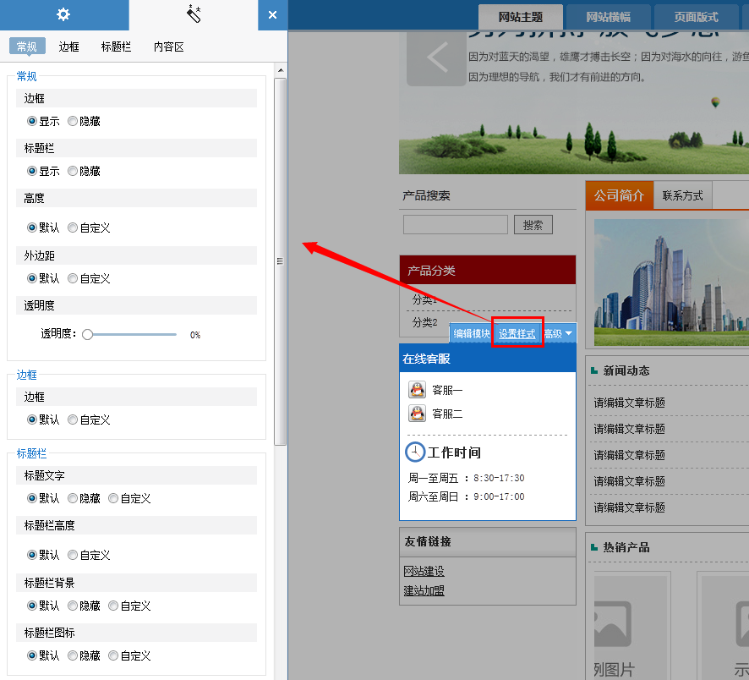The width and height of the screenshot is (749, 680).
Task: Open the gear settings tab
Action: pos(63,15)
